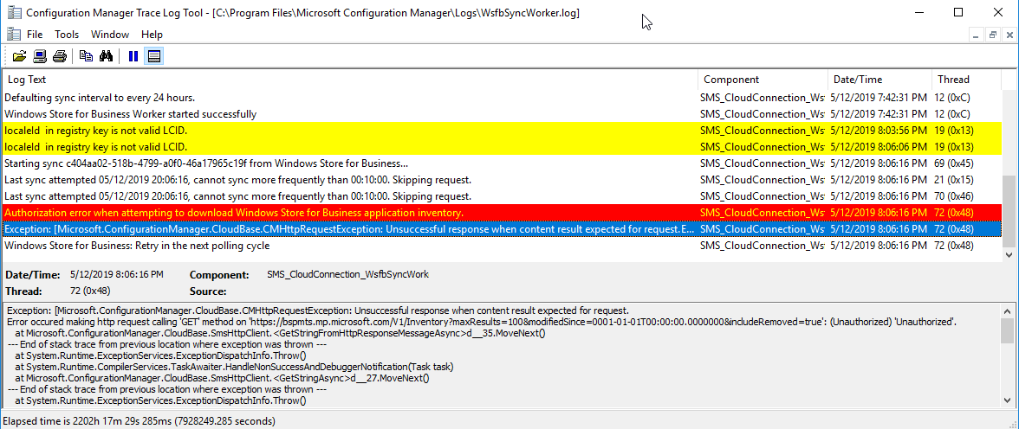Minimize the inner log document window
The width and height of the screenshot is (1019, 429).
(x=977, y=35)
